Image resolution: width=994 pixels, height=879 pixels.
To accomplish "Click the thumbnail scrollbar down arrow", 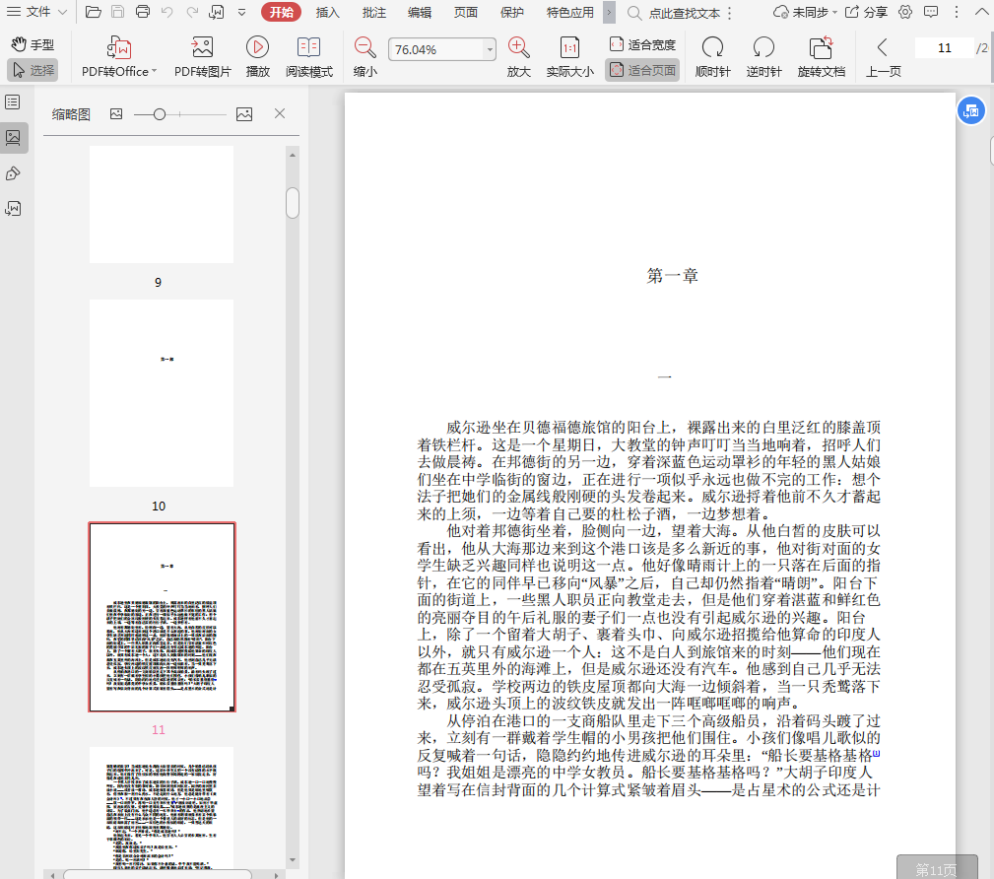I will [x=293, y=860].
